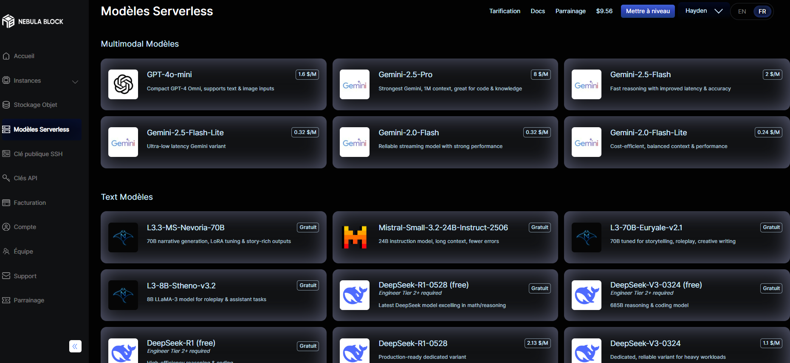
Task: Click the Facturation card icon
Action: [6, 203]
